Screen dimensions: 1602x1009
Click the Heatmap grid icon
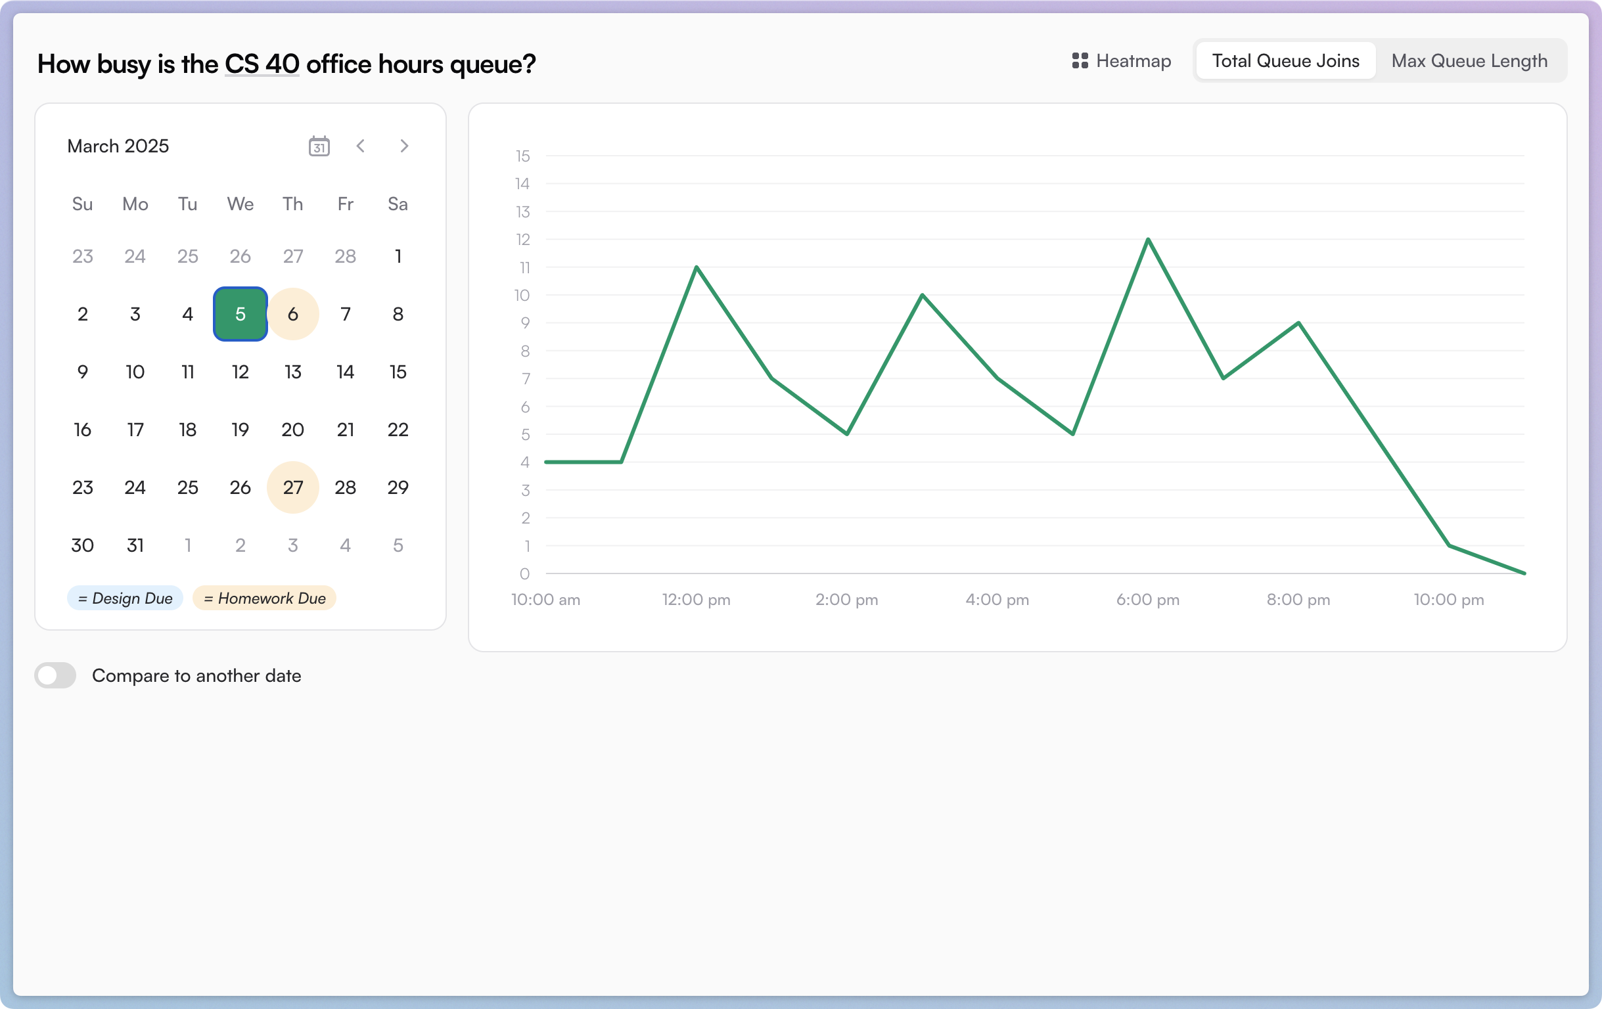point(1080,60)
